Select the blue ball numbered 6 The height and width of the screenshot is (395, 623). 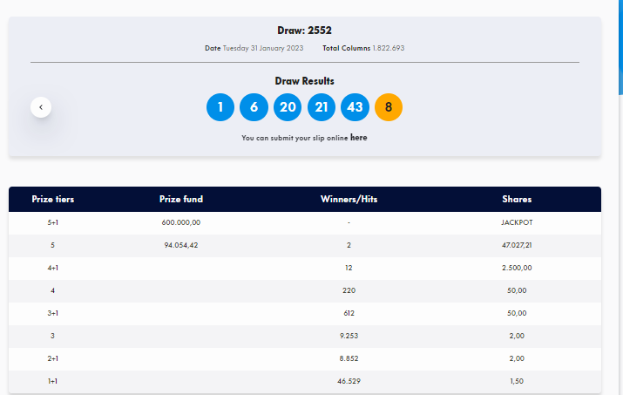[254, 107]
